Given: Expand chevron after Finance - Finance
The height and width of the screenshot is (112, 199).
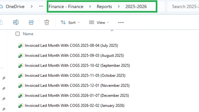Looking at the screenshot, I should click(x=90, y=6).
